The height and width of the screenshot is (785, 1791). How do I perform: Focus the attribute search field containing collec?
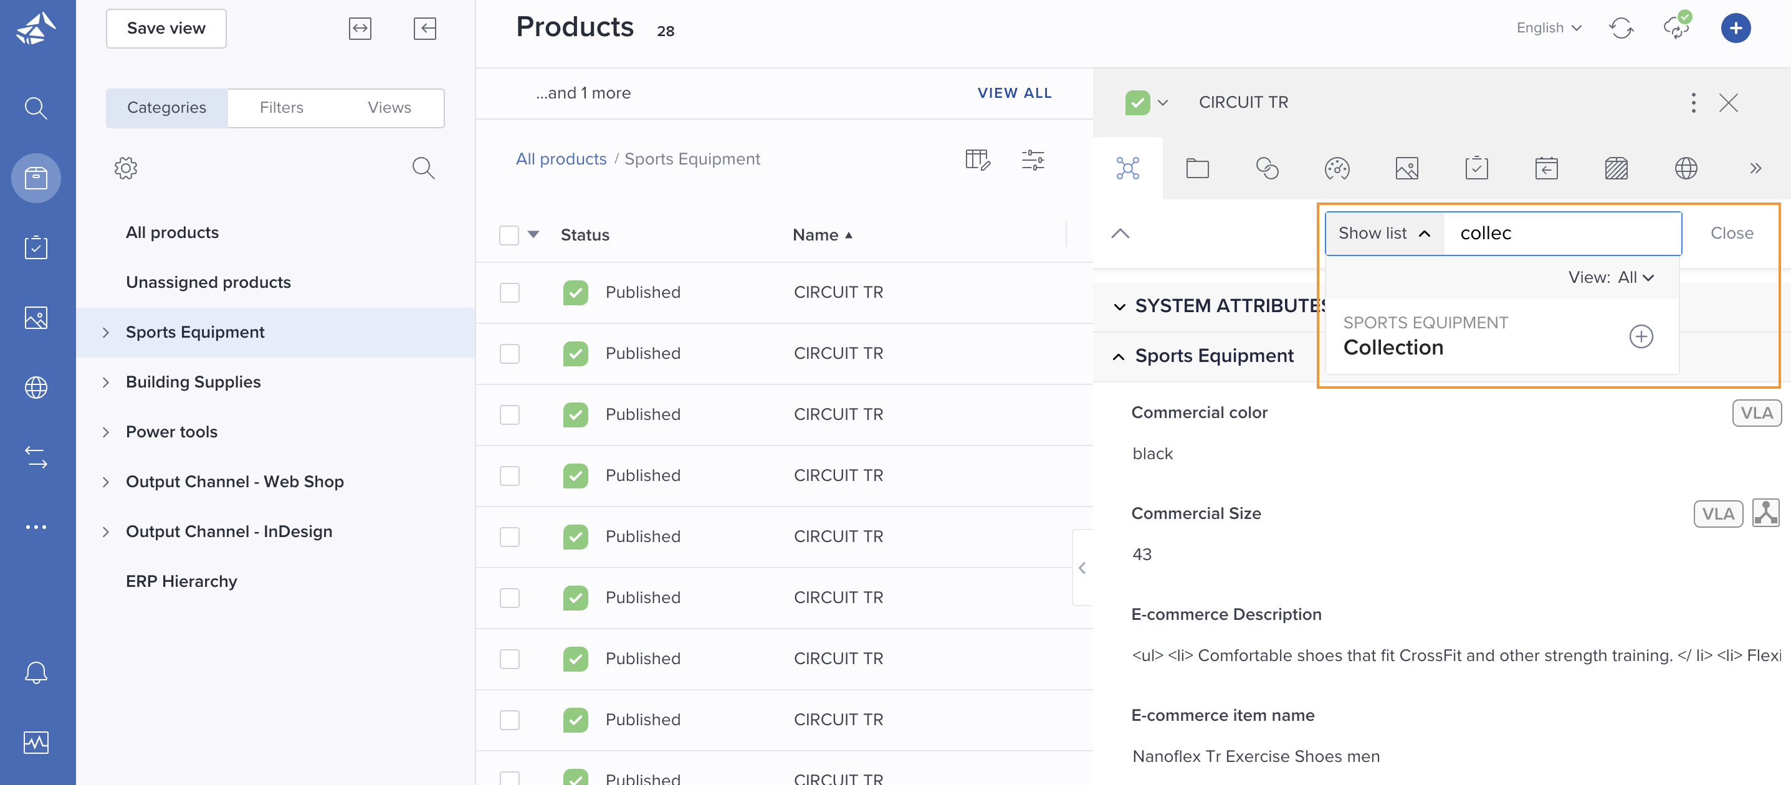[x=1562, y=234]
